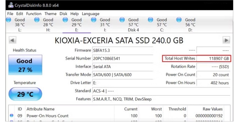
Task: Click the Interface field Serial ATA
Action: (123, 67)
